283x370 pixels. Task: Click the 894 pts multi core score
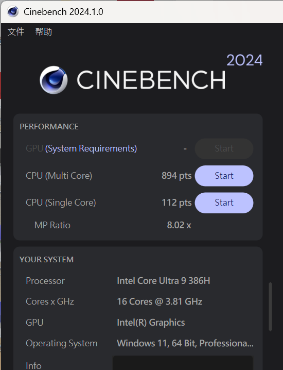tap(176, 176)
